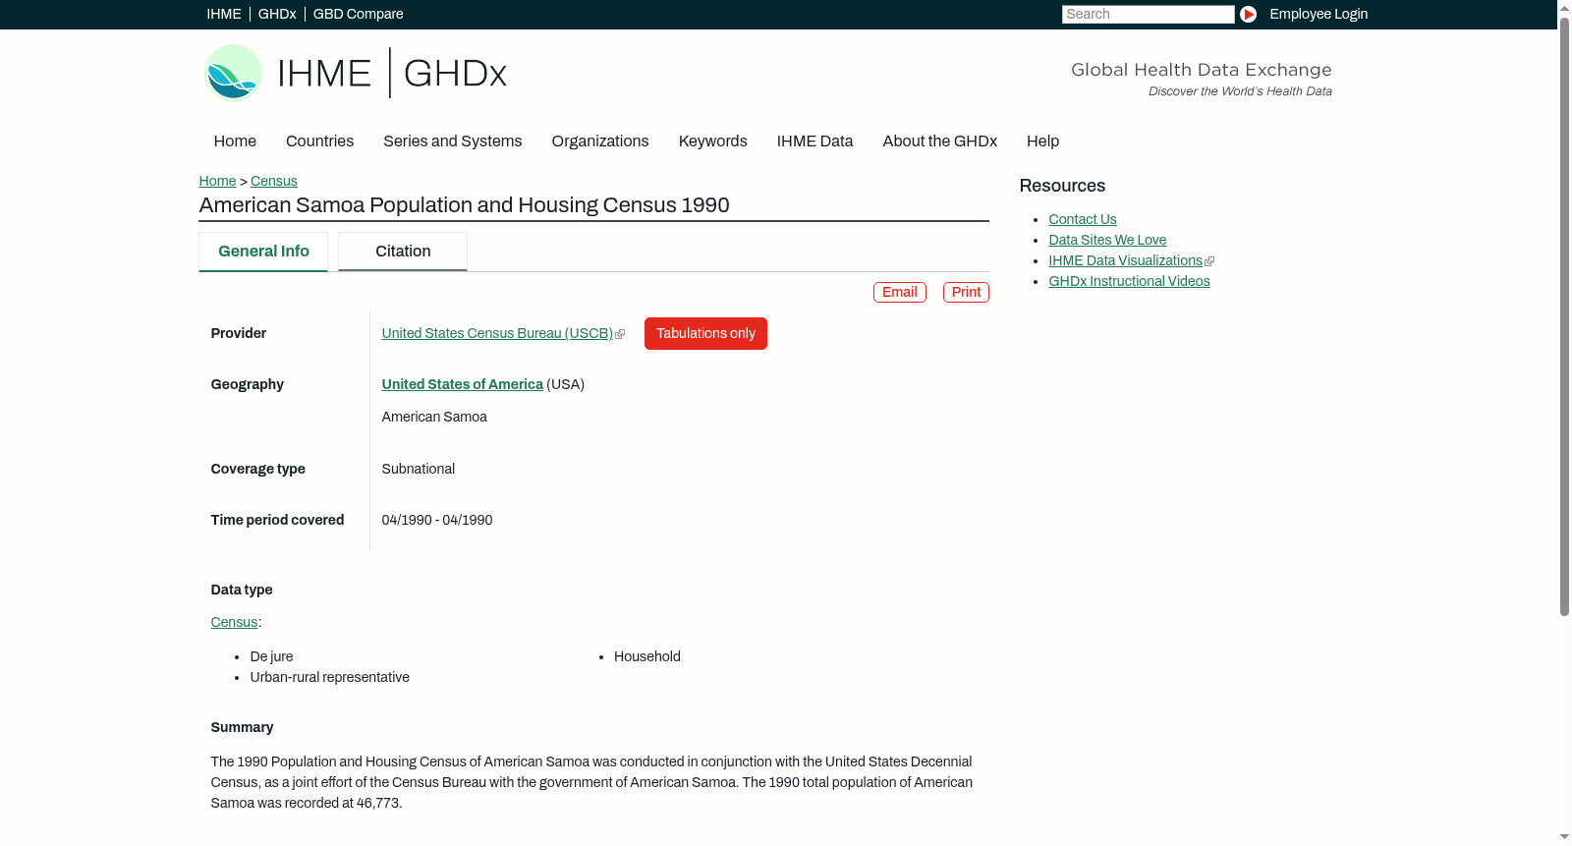The width and height of the screenshot is (1572, 846).
Task: Open the Help menu item
Action: [1042, 141]
